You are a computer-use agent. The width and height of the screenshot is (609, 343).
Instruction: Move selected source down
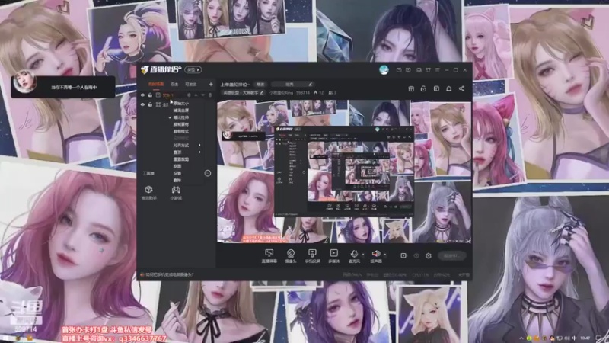tap(203, 95)
